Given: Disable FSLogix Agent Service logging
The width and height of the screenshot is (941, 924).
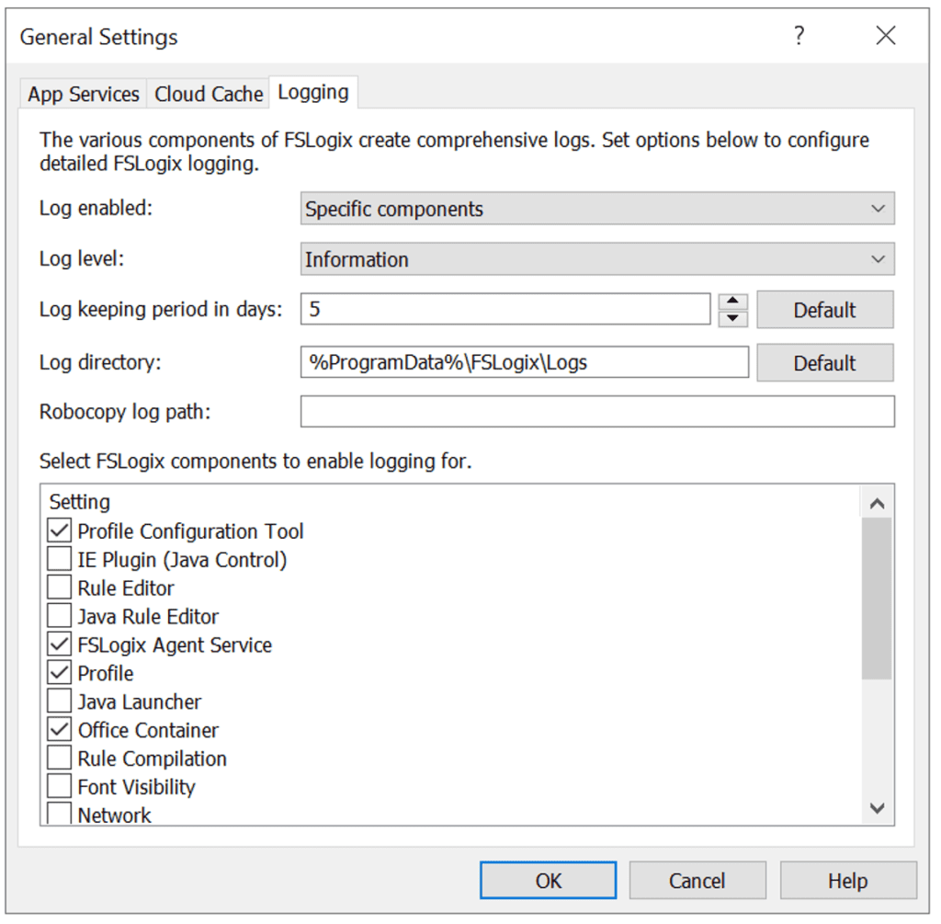Looking at the screenshot, I should (x=59, y=644).
